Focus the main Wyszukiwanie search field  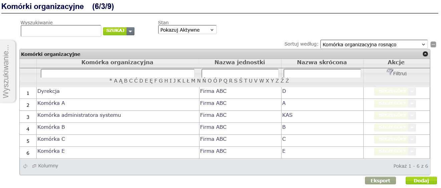[61, 31]
